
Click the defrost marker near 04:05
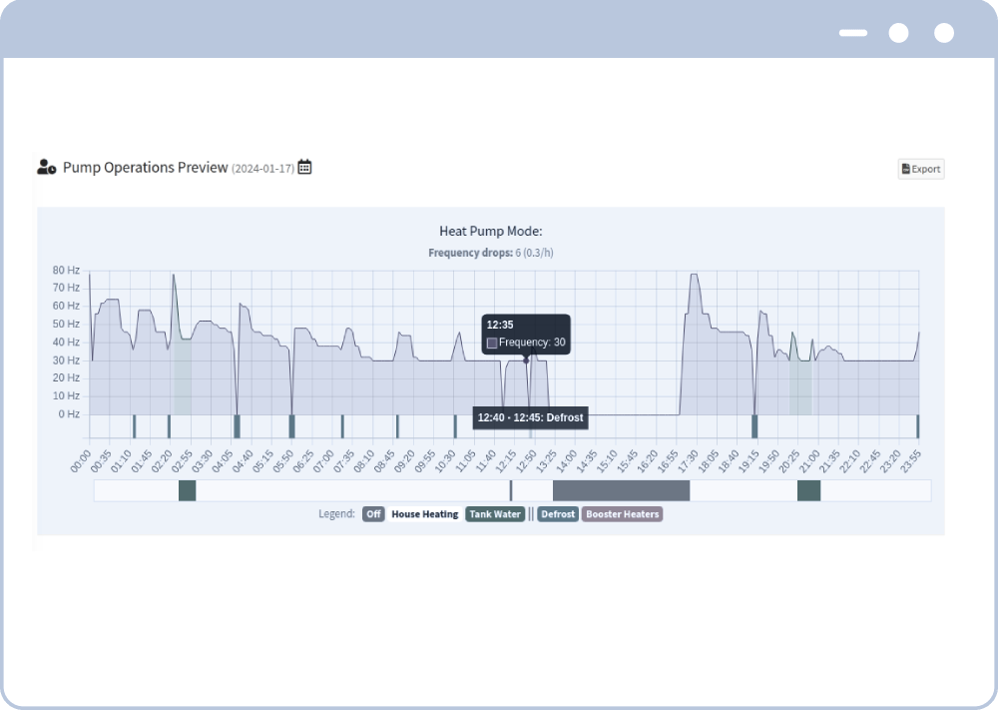pos(237,426)
